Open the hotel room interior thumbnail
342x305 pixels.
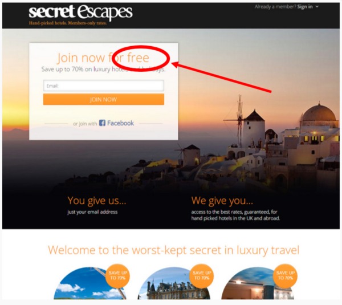(x=258, y=284)
